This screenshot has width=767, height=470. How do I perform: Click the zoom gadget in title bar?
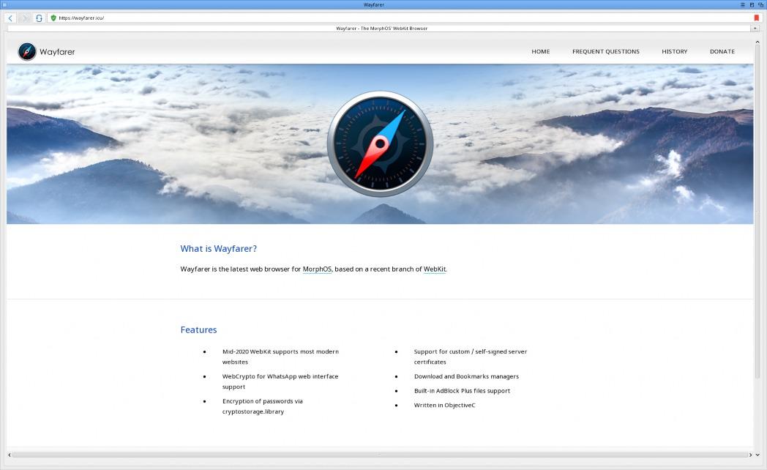pyautogui.click(x=752, y=4)
